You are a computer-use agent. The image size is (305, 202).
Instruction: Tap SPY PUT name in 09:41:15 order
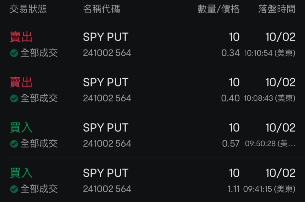(105, 173)
